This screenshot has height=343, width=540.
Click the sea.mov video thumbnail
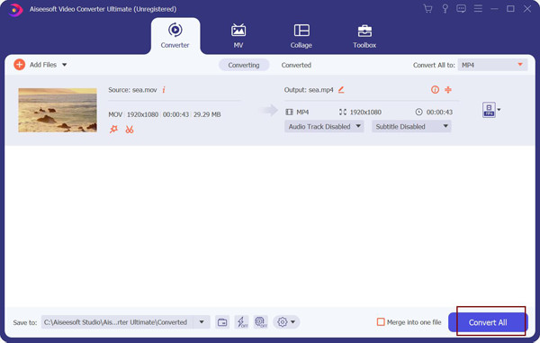pyautogui.click(x=58, y=110)
